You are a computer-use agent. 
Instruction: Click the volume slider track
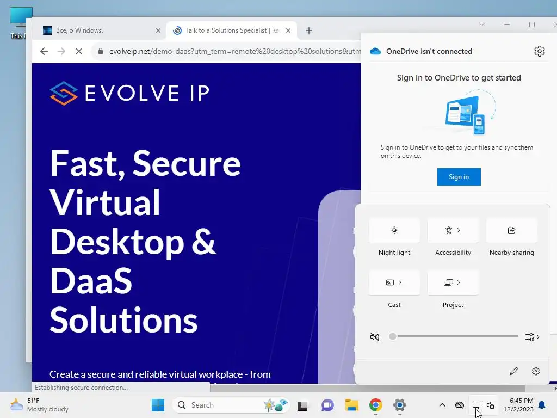[455, 336]
